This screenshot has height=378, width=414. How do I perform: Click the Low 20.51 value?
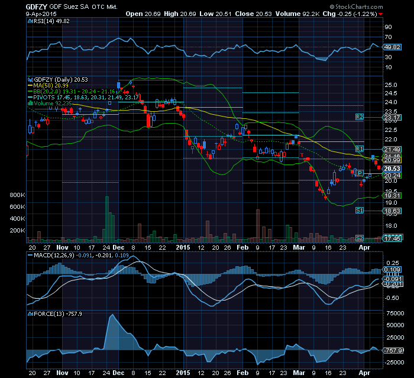pyautogui.click(x=215, y=14)
